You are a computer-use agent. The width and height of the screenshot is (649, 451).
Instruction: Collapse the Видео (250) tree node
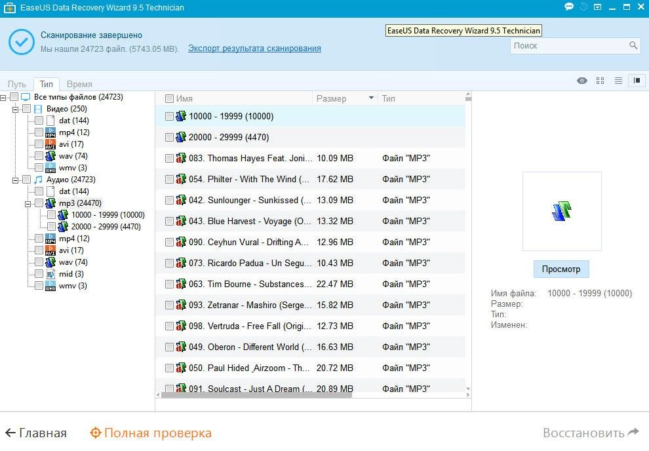16,109
